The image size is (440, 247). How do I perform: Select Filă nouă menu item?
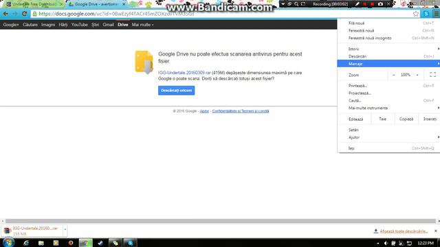click(388, 23)
